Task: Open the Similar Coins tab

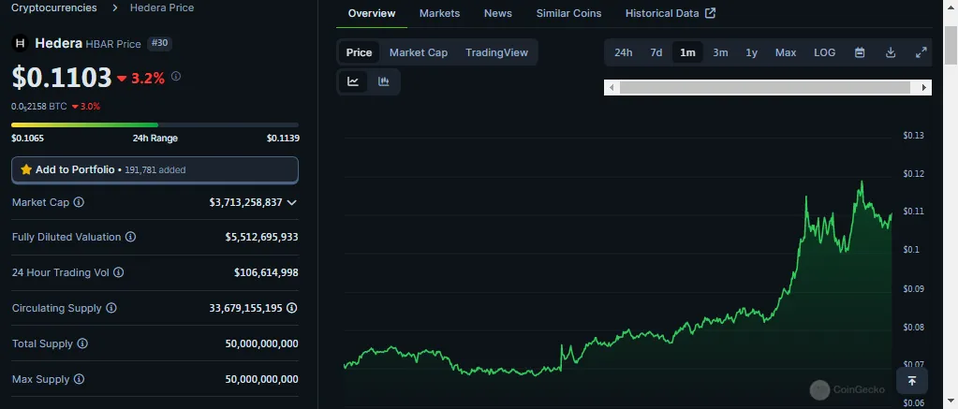Action: pos(568,13)
